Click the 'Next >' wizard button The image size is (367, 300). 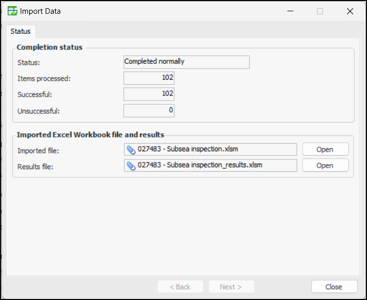[x=231, y=287]
